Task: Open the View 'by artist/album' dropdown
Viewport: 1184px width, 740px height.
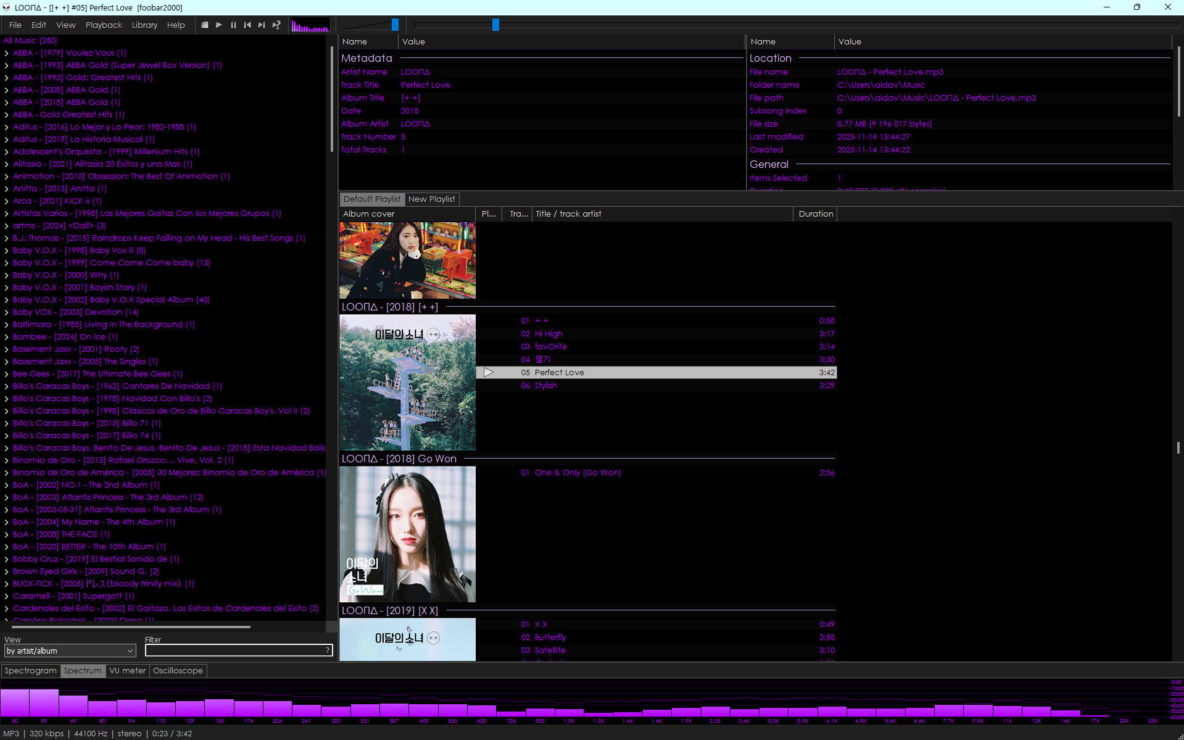Action: pyautogui.click(x=70, y=651)
